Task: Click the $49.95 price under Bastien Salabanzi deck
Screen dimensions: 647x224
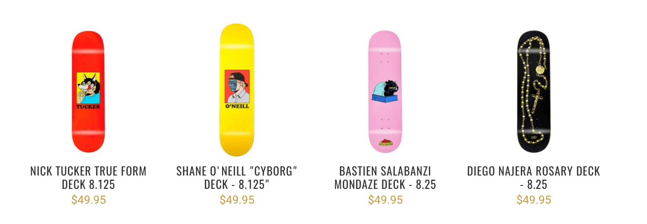Action: [385, 200]
